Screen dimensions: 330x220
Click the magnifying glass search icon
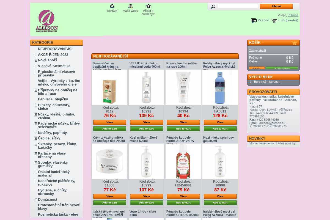point(213,7)
